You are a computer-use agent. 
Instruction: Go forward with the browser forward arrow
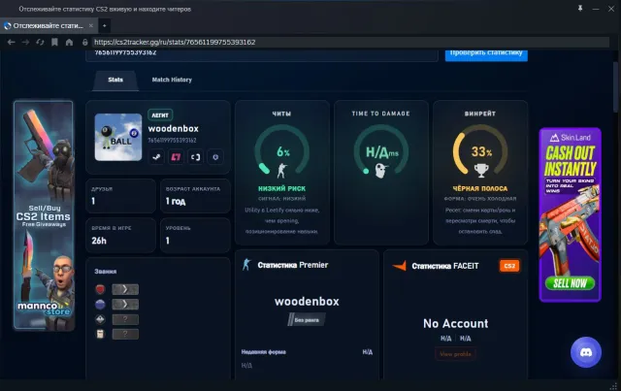[x=26, y=42]
